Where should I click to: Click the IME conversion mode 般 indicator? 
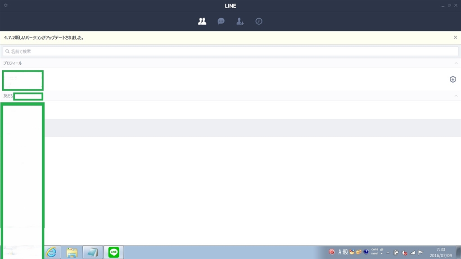click(x=345, y=252)
